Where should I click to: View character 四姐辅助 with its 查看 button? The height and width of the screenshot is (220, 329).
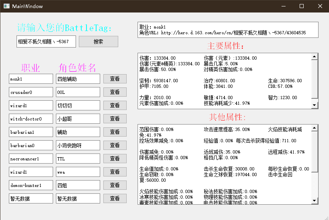coord(115,79)
